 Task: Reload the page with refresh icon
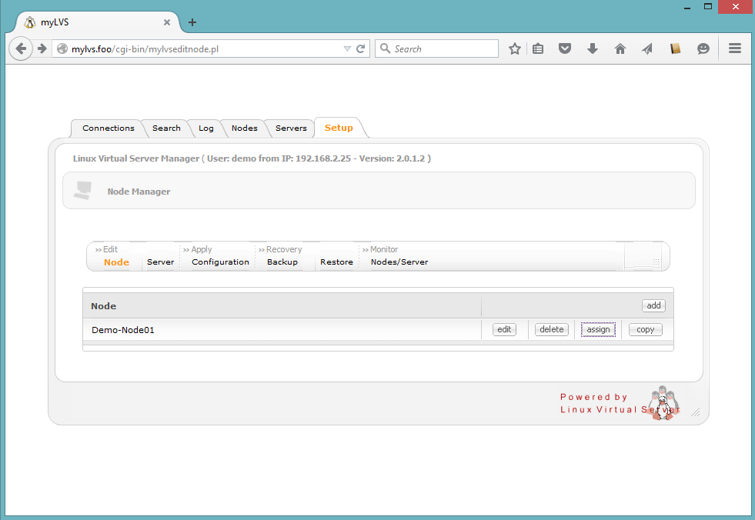360,48
